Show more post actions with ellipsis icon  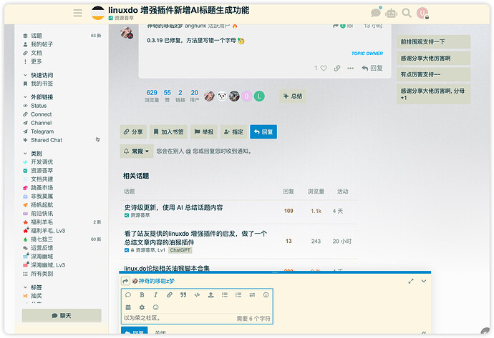point(350,68)
